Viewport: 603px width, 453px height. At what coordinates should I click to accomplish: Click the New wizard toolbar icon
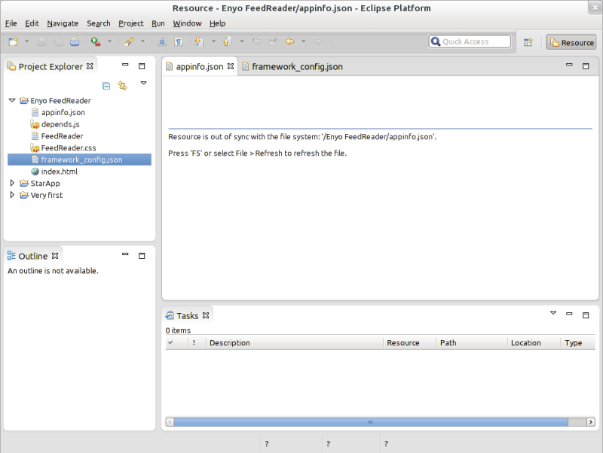[x=13, y=42]
